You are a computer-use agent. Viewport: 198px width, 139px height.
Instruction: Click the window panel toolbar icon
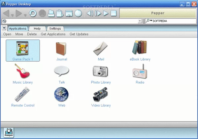(69, 14)
